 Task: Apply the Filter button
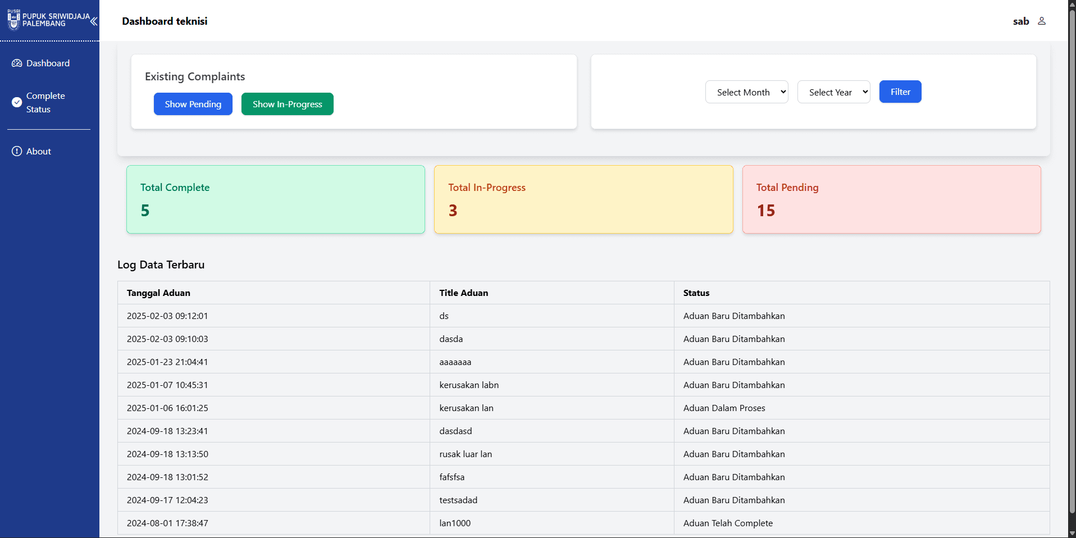click(900, 92)
